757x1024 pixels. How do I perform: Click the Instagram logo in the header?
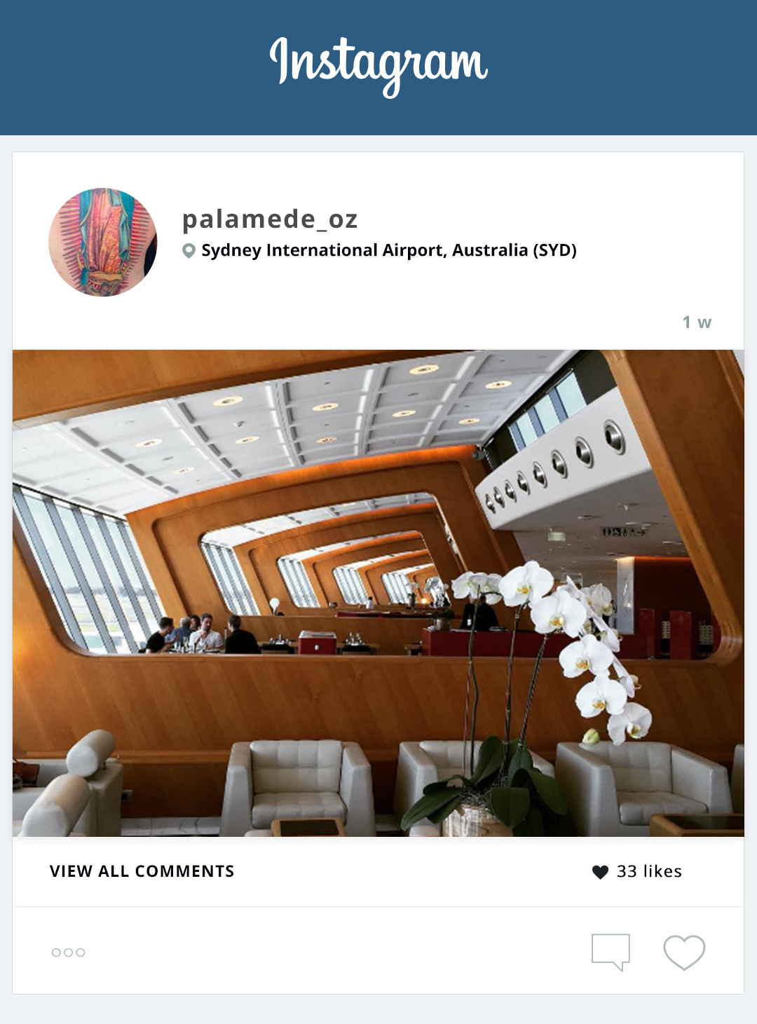point(378,66)
